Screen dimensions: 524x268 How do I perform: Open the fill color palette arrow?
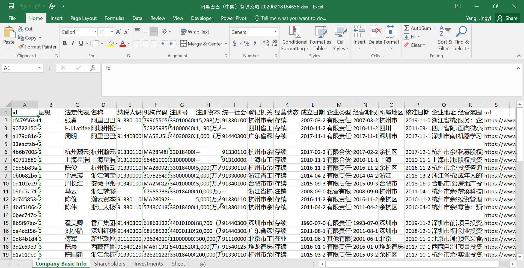click(117, 44)
